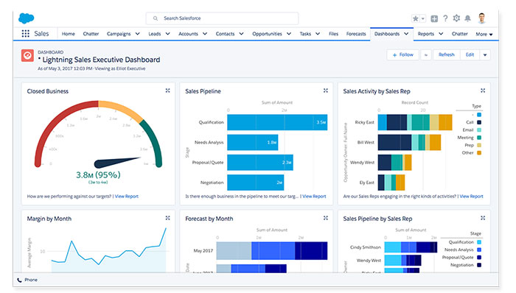Switch to the Forecasts tab

[x=356, y=34]
